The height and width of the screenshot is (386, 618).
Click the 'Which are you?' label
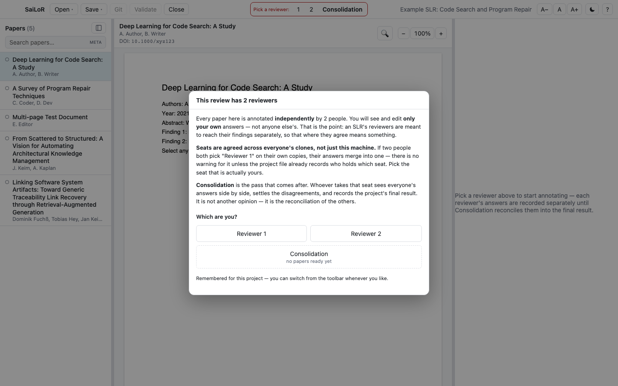217,217
